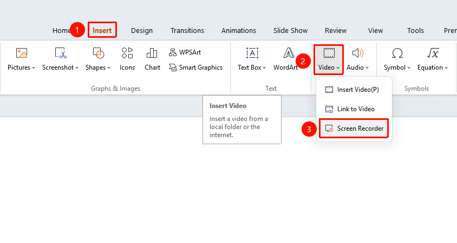Click the Video filmstrip icon
The width and height of the screenshot is (457, 243).
(329, 53)
